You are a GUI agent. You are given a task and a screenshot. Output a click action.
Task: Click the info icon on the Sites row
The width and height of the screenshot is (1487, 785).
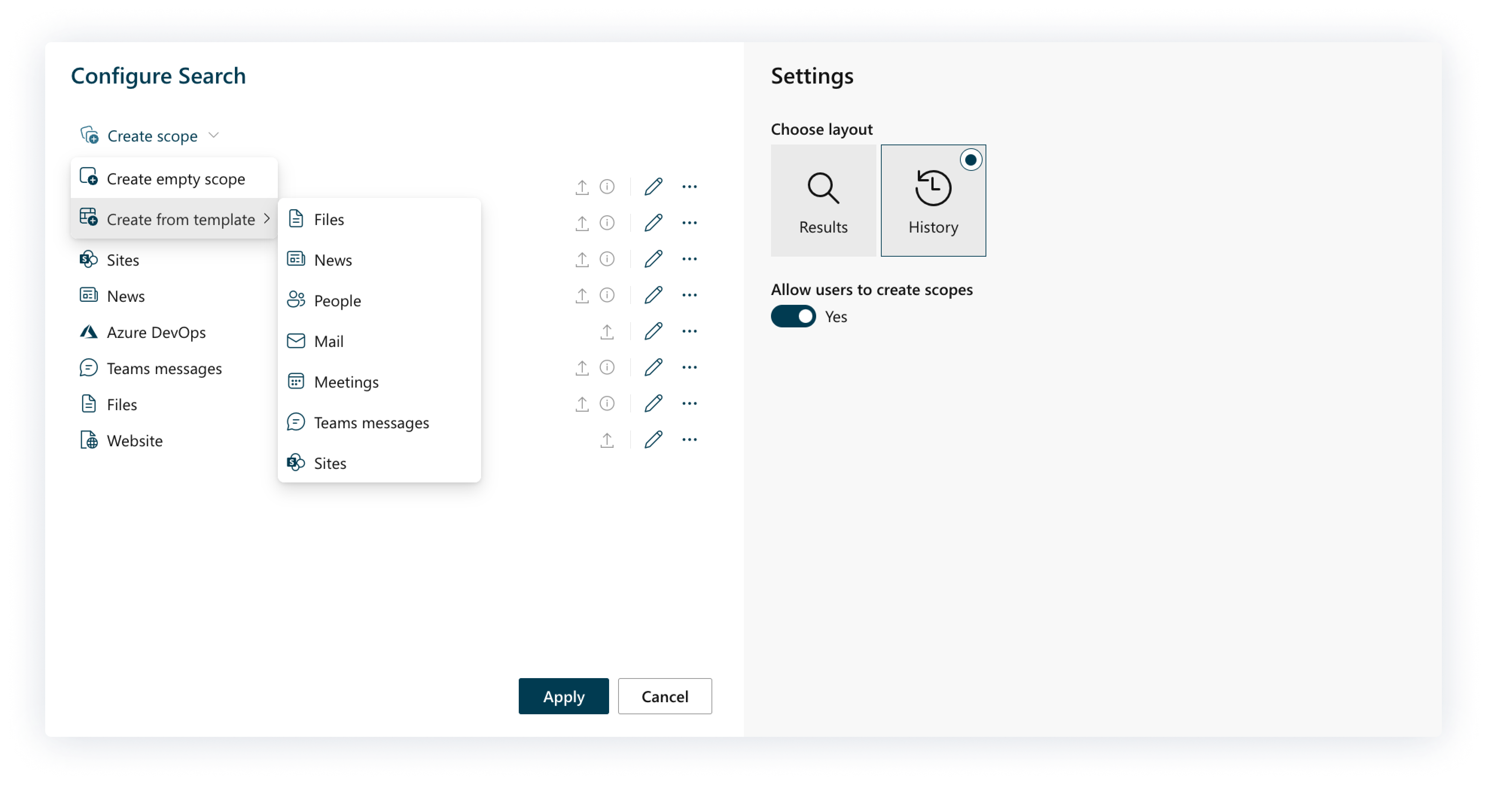[607, 259]
